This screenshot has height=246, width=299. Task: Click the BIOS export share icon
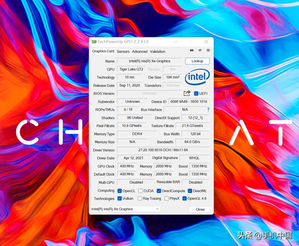tap(187, 93)
